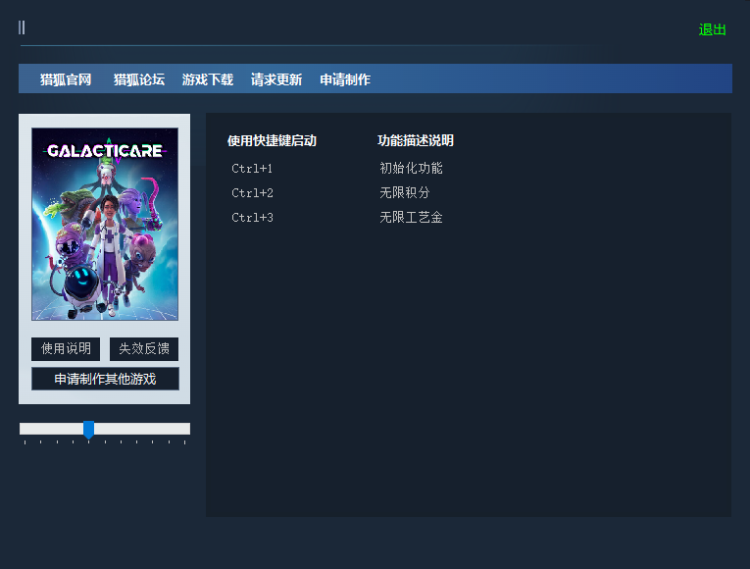Select 请求更新 in navigation bar
The image size is (750, 569).
click(276, 79)
